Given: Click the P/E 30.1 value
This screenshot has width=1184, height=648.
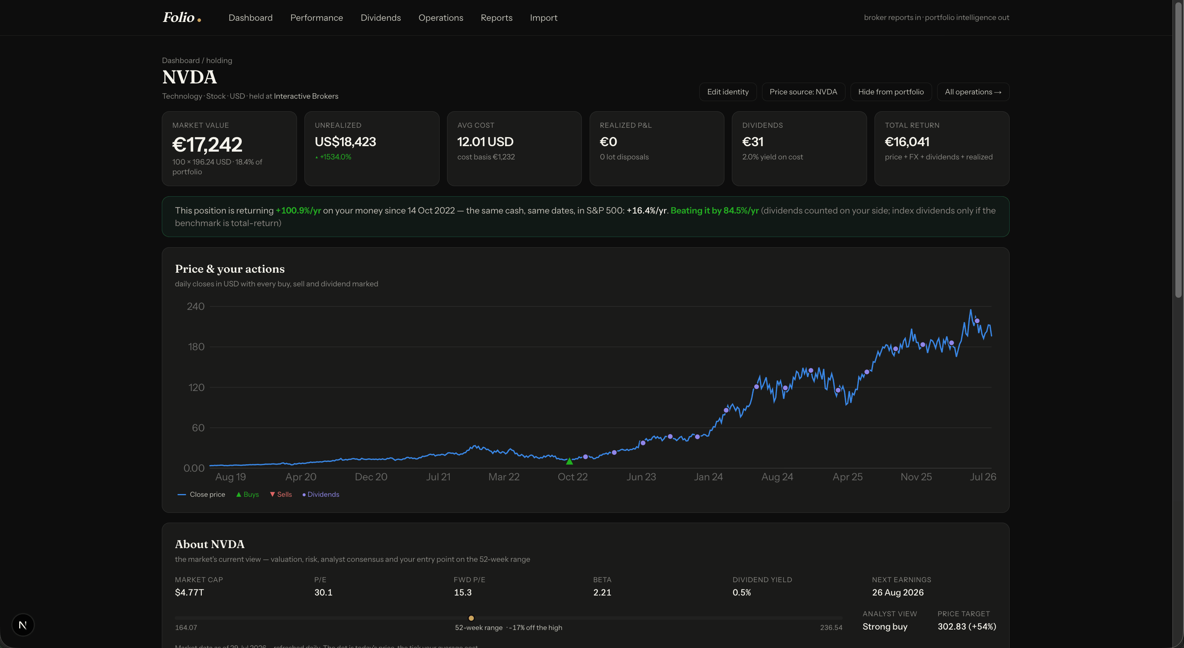Looking at the screenshot, I should (x=323, y=592).
